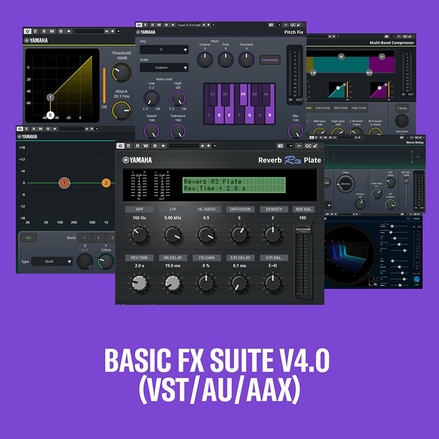This screenshot has width=439, height=439.
Task: Click snapshot camera icon in Reverb Plate toolbar
Action: point(280,146)
